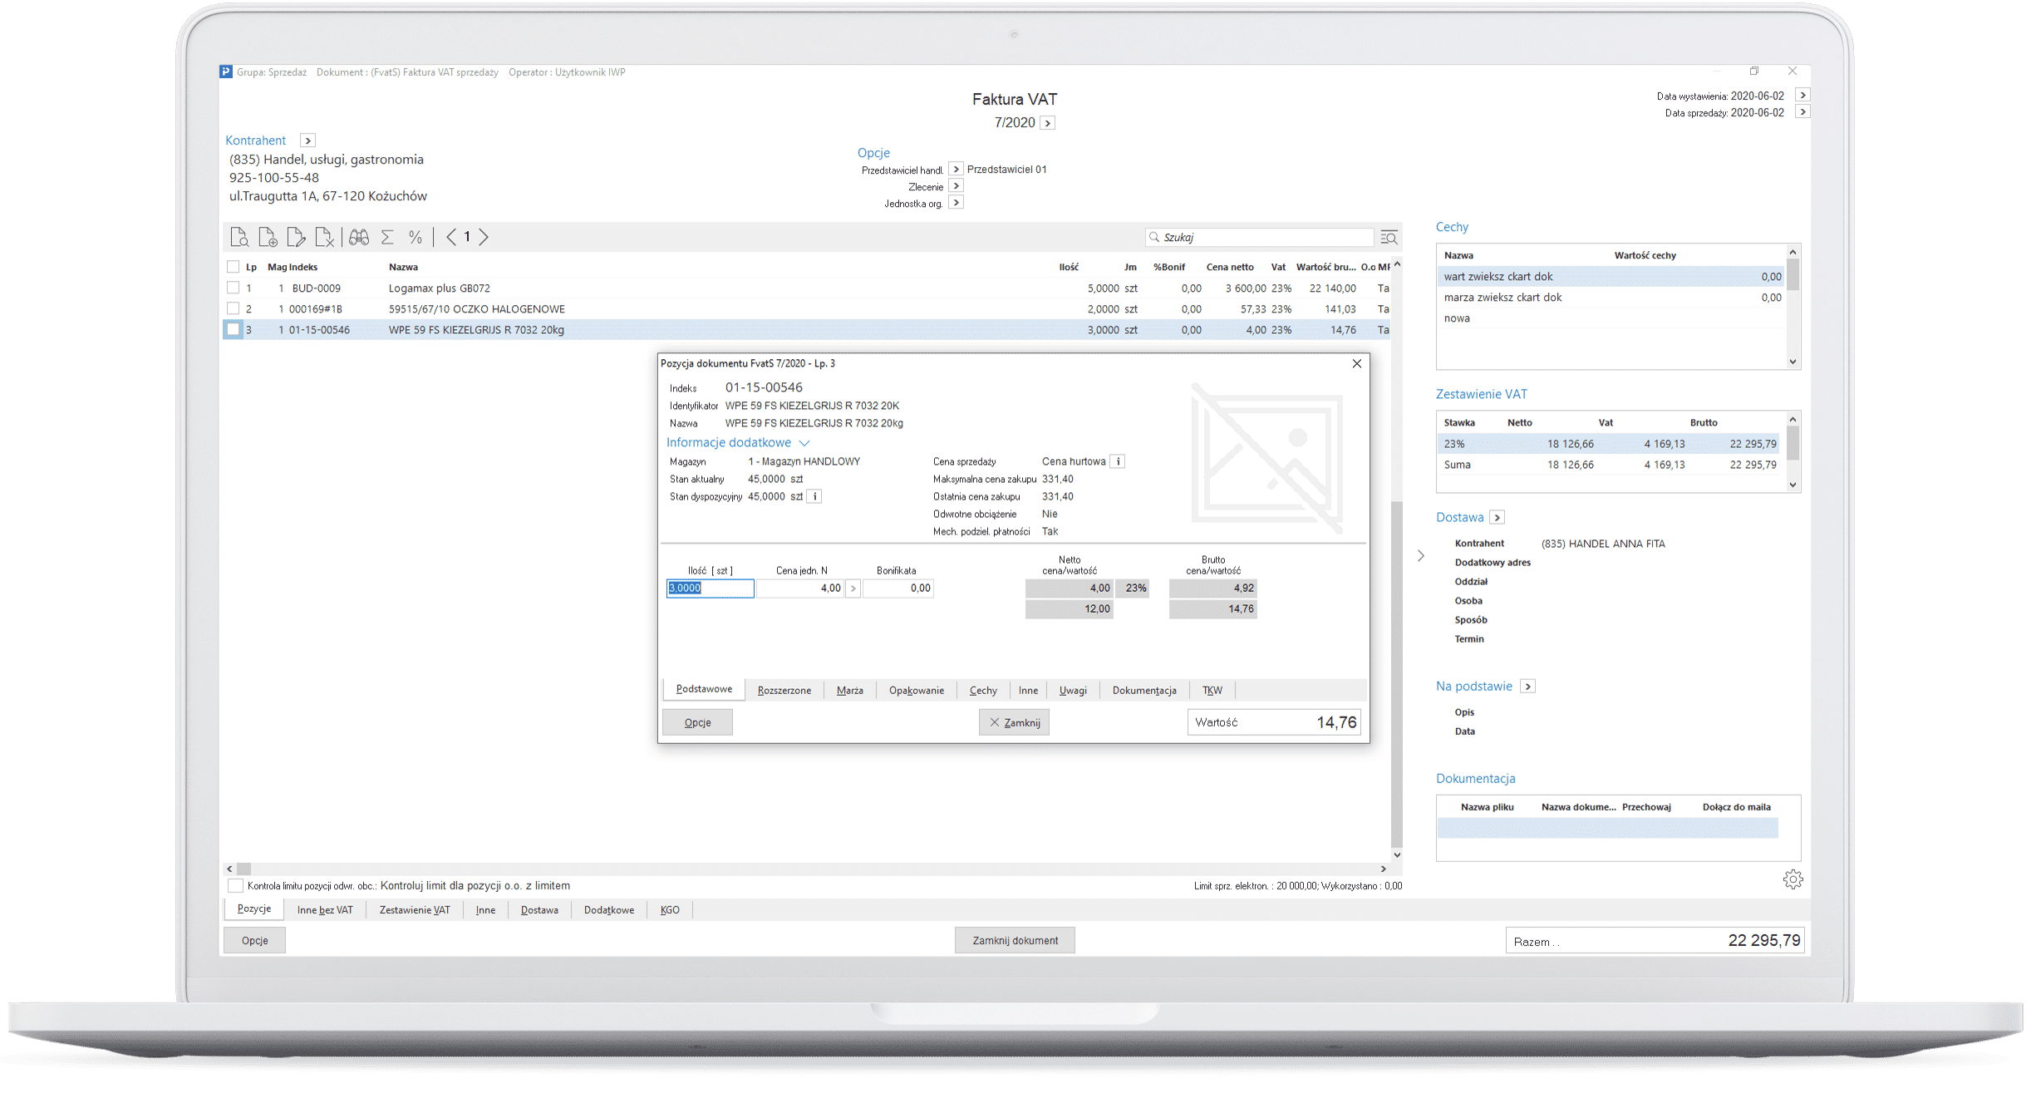Click the add new position icon
Viewport: 2036px width, 1108px height.
pyautogui.click(x=268, y=238)
